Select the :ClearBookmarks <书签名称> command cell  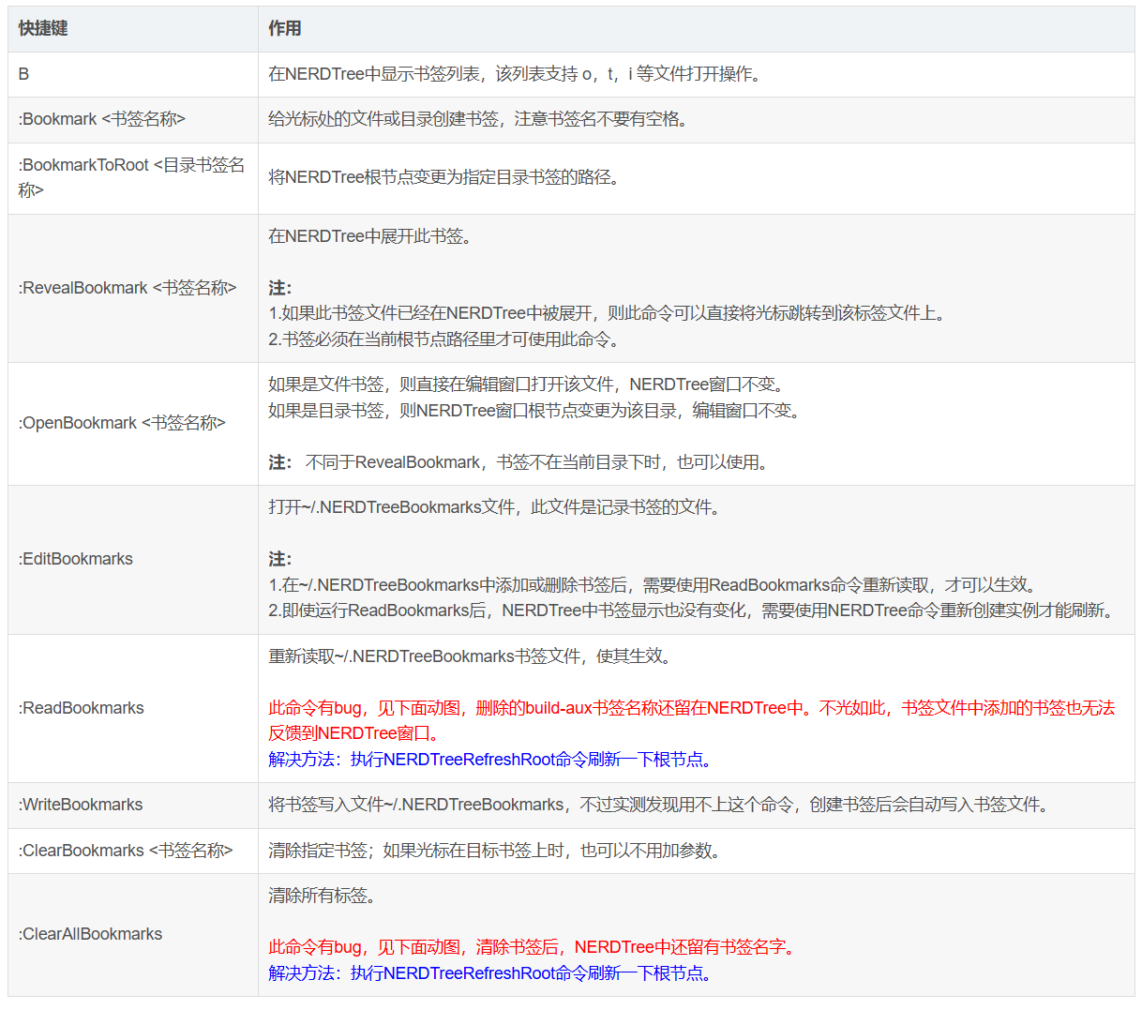133,852
